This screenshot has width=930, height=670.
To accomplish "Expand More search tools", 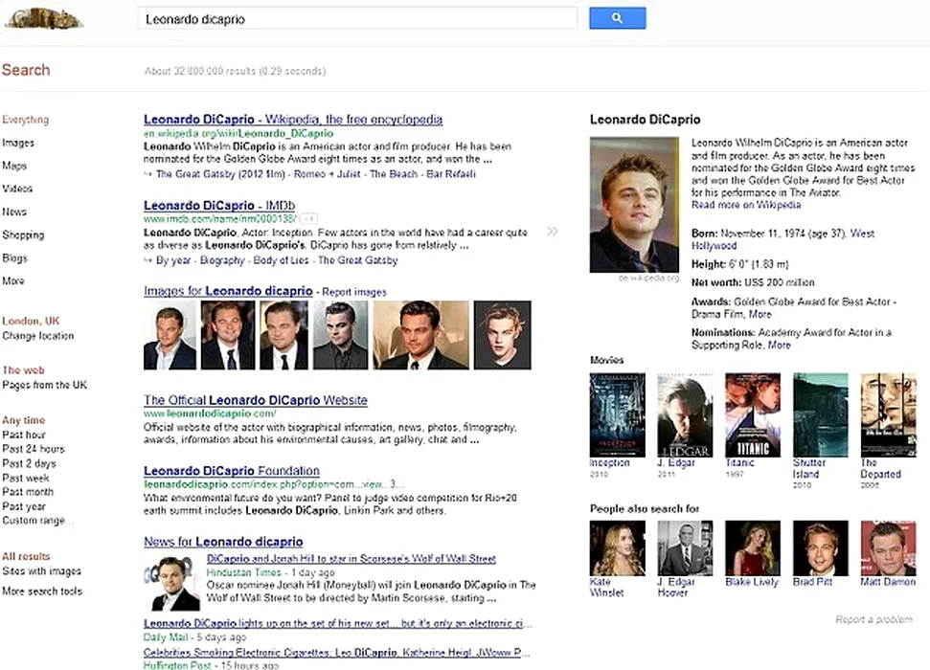I will pyautogui.click(x=42, y=592).
